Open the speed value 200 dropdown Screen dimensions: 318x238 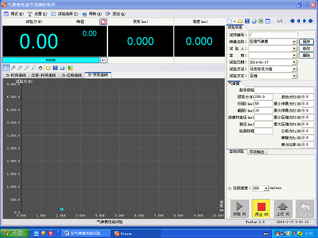(266, 188)
